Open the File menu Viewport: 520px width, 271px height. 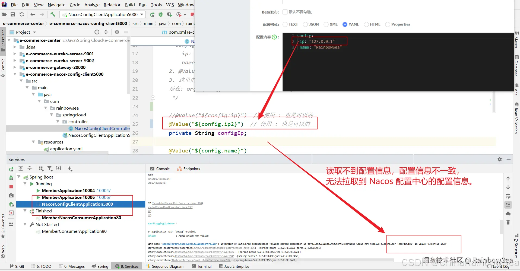tap(14, 5)
